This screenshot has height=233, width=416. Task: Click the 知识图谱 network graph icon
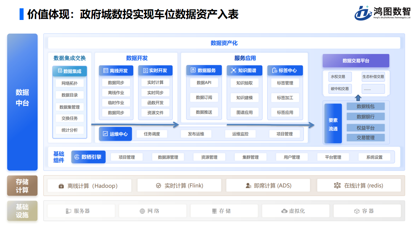coord(233,70)
